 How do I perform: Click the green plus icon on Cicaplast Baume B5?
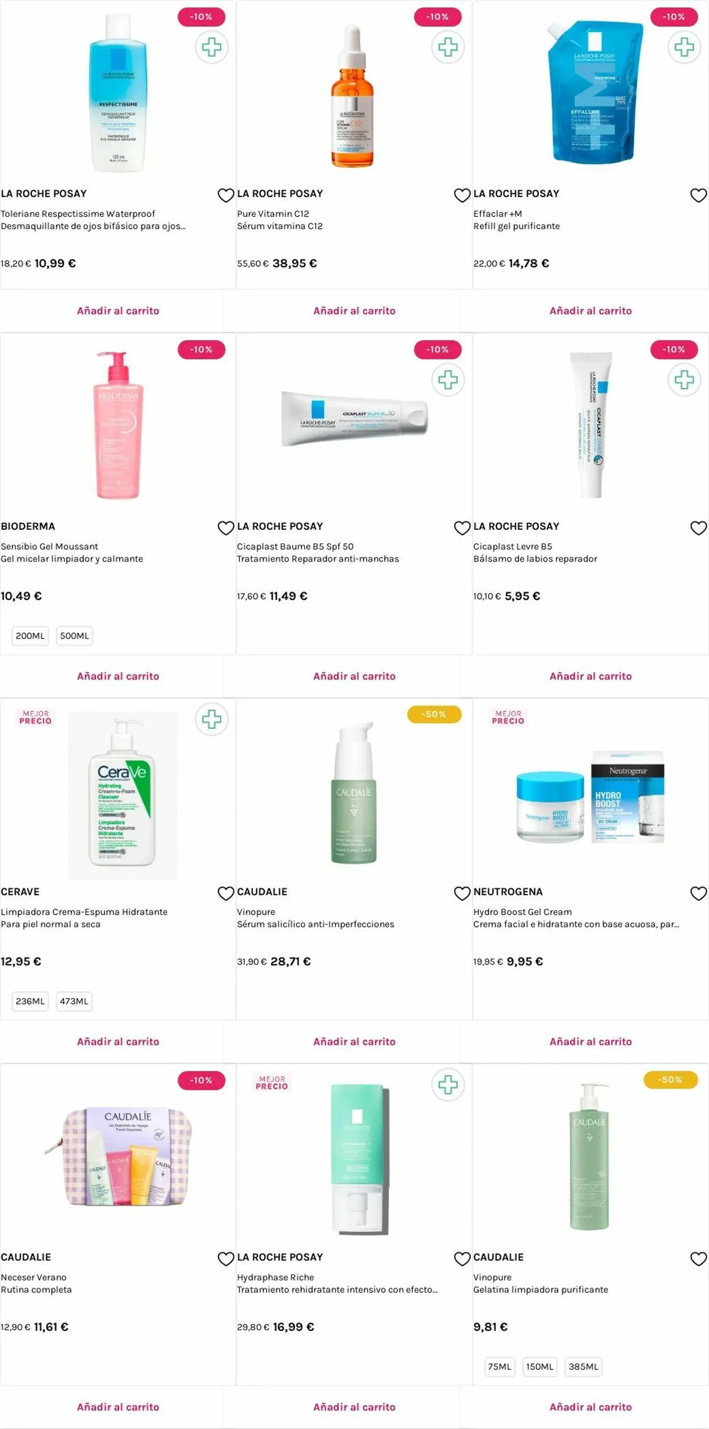tap(448, 379)
